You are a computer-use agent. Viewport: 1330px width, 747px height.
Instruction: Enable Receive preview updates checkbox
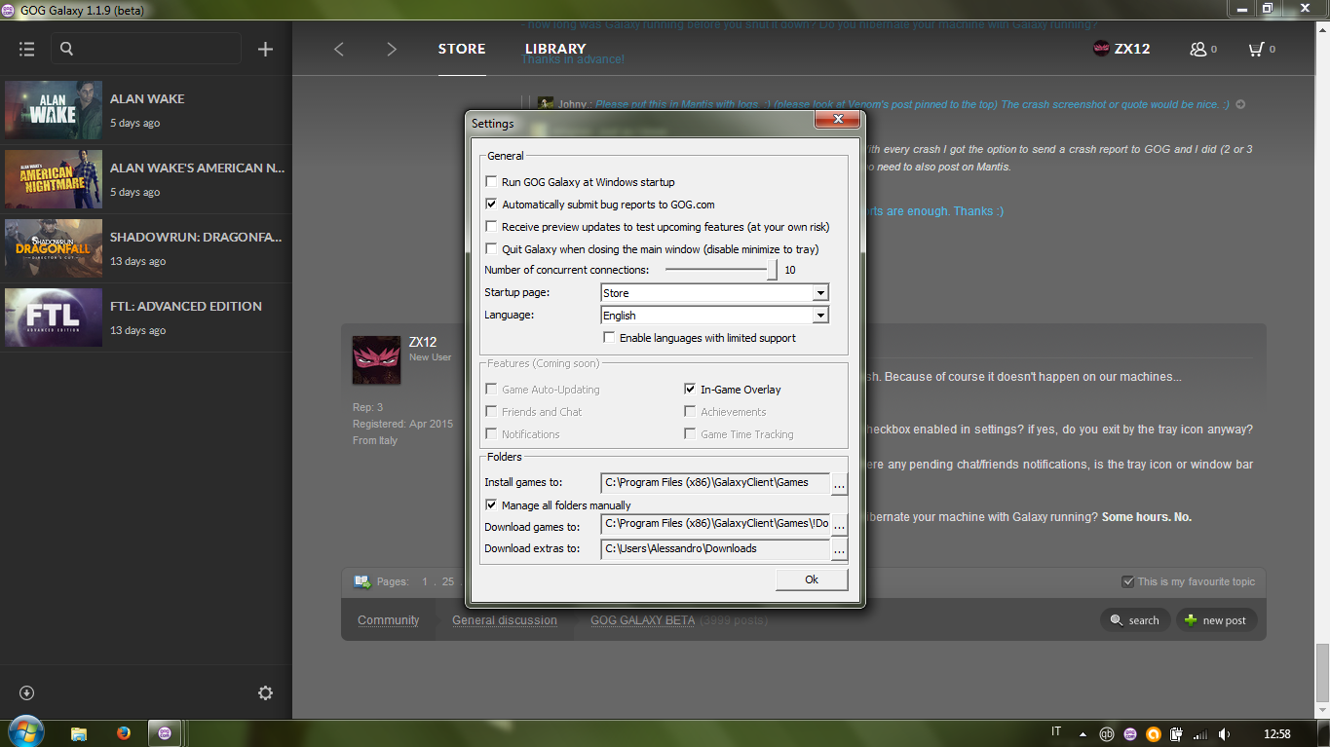(x=491, y=227)
